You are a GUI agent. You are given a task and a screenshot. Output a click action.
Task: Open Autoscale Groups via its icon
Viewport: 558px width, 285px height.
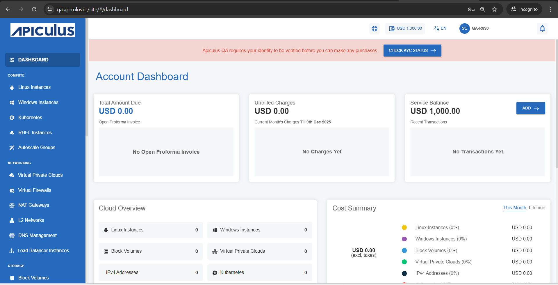click(x=12, y=147)
